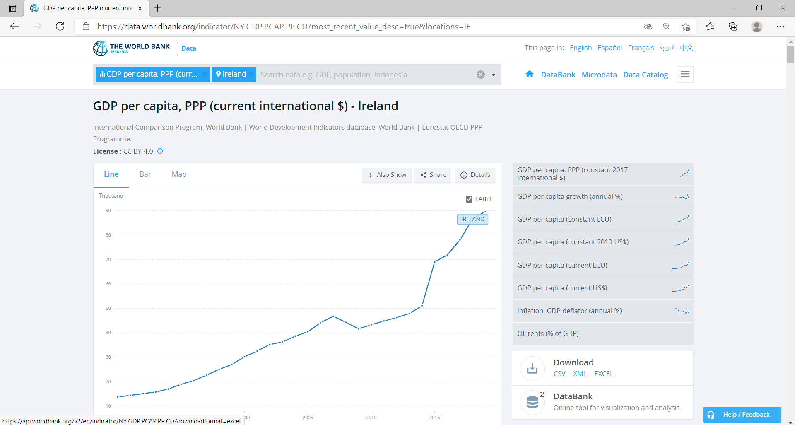
Task: Click the license info icon
Action: [x=160, y=151]
